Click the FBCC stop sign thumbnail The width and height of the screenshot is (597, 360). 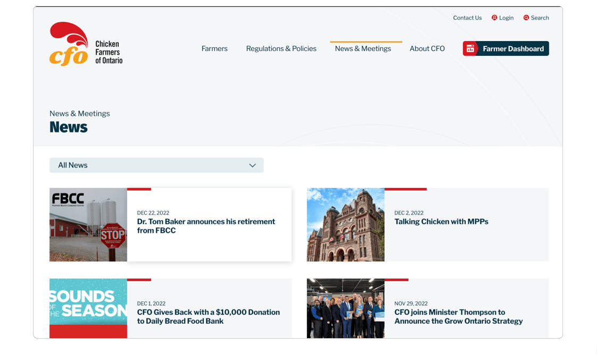tap(88, 225)
